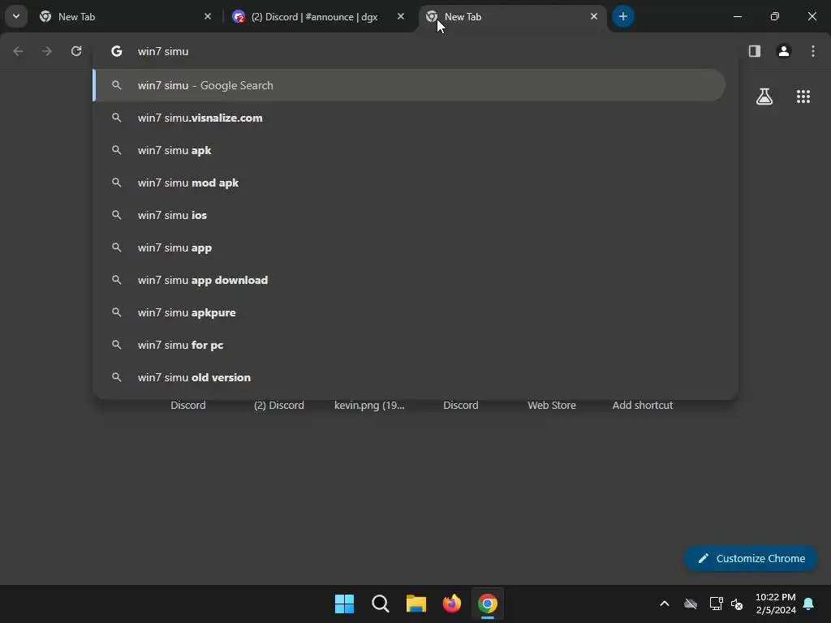This screenshot has height=623, width=831.
Task: Open the network tray icon
Action: 716,604
